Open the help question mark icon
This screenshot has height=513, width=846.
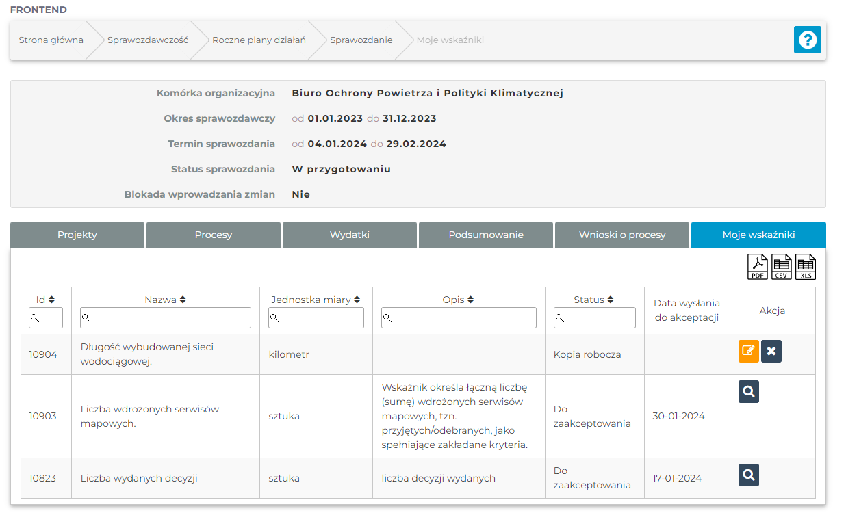[807, 40]
